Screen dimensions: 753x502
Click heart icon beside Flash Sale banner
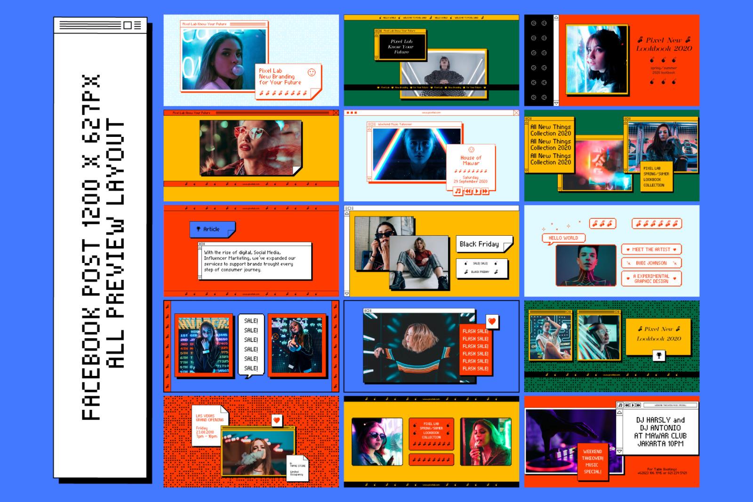[492, 321]
